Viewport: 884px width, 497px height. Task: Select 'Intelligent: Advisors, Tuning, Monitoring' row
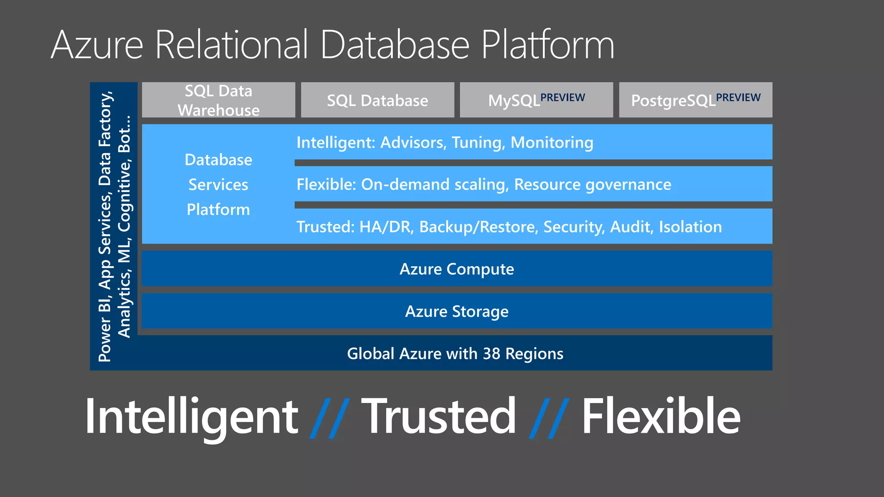[x=534, y=142]
